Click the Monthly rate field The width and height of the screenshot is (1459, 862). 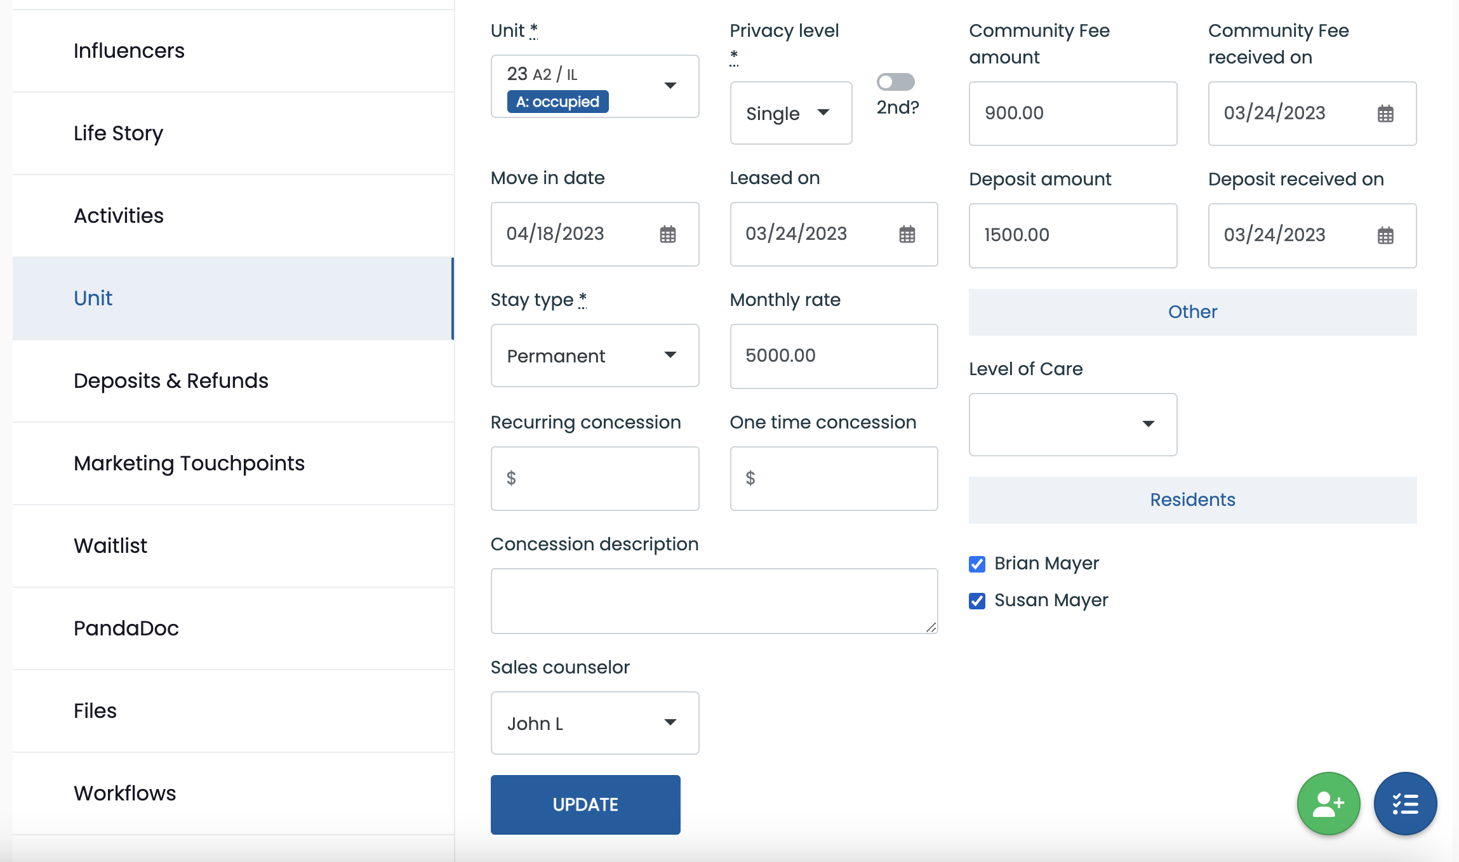tap(834, 356)
